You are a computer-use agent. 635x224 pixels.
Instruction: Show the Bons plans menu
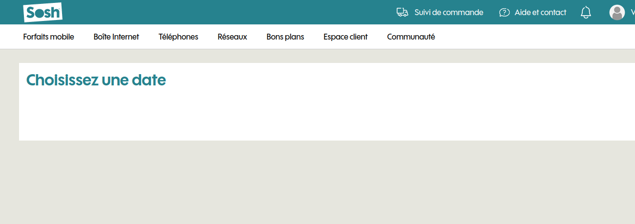(285, 37)
